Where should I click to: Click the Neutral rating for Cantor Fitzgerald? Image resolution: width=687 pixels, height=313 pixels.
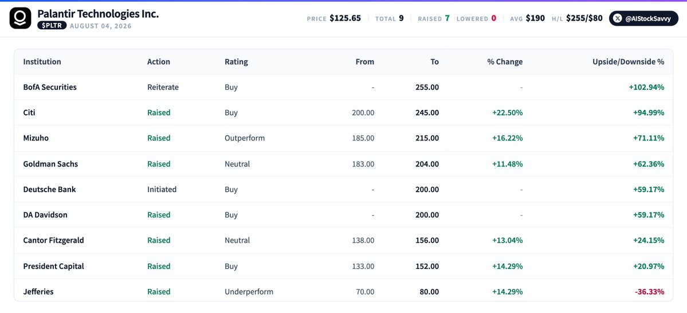tap(237, 240)
